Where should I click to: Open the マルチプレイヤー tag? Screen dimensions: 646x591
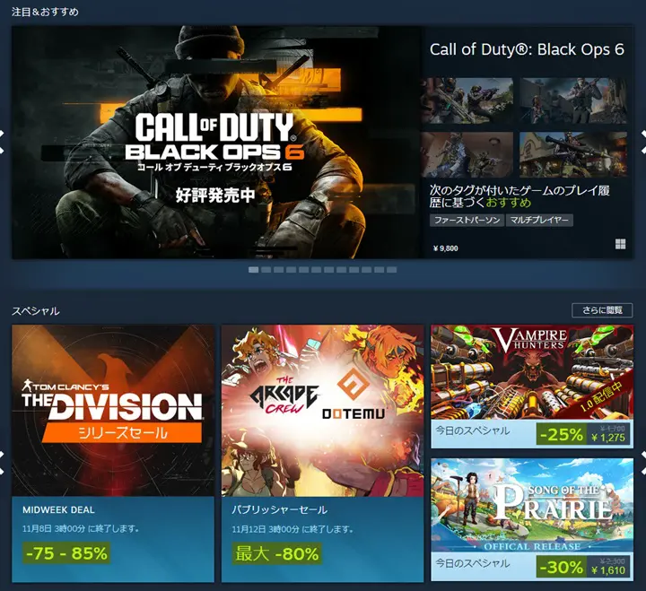coord(539,220)
